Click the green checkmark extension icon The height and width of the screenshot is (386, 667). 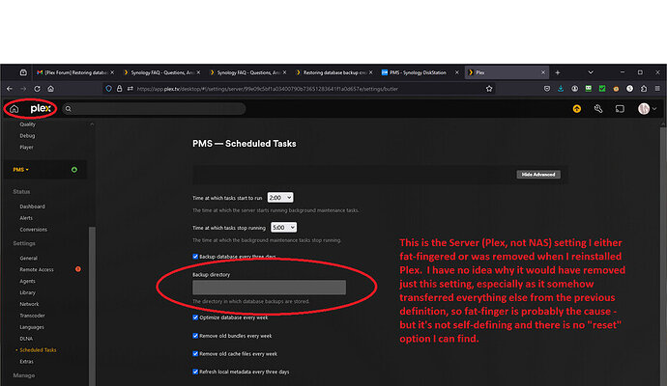click(602, 89)
